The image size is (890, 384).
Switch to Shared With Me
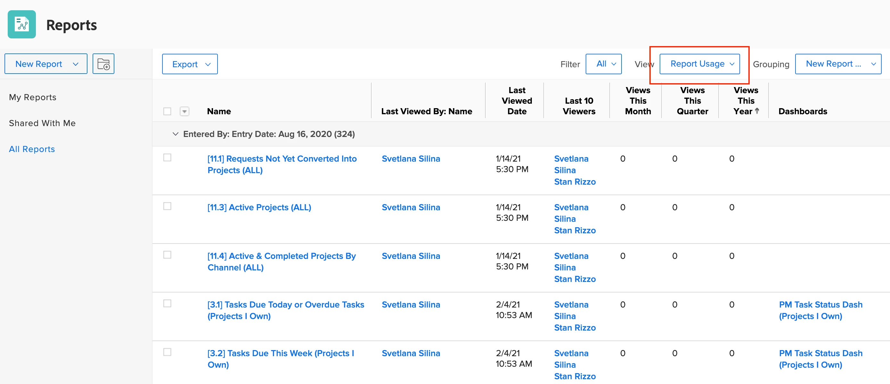click(42, 123)
